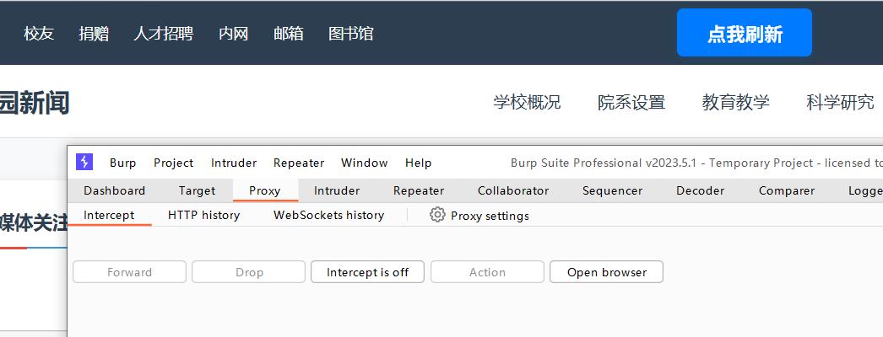Open the 教育教学 navigation item
Screen dimensions: 883x337
(735, 102)
